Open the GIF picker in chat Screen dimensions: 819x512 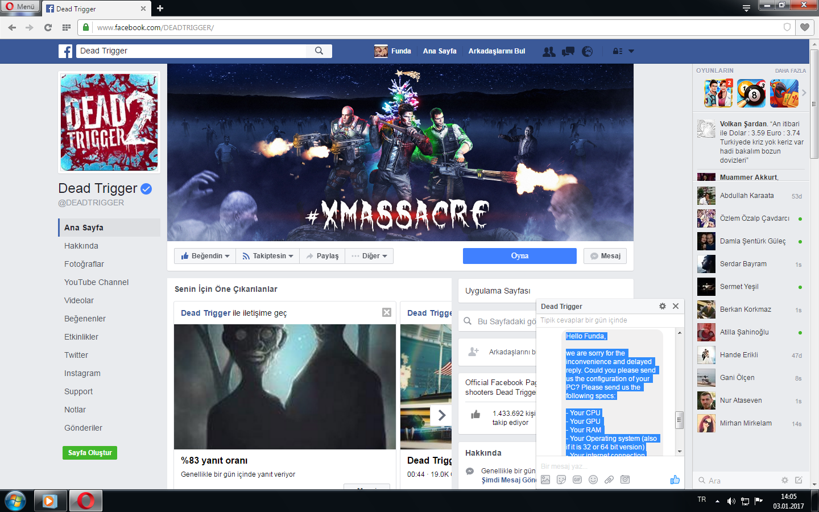(577, 480)
